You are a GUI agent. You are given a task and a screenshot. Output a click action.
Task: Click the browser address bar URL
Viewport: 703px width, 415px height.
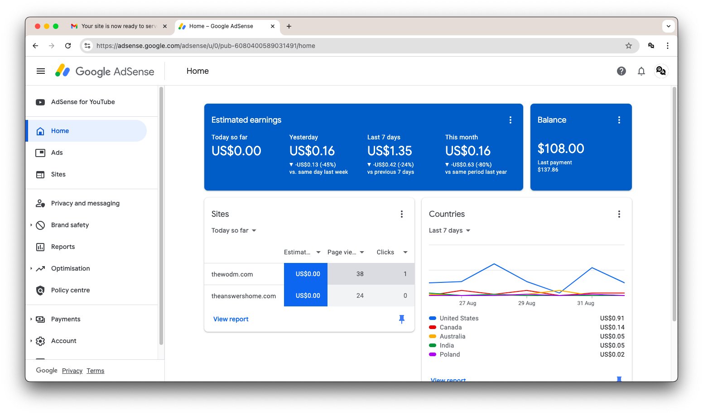point(206,46)
